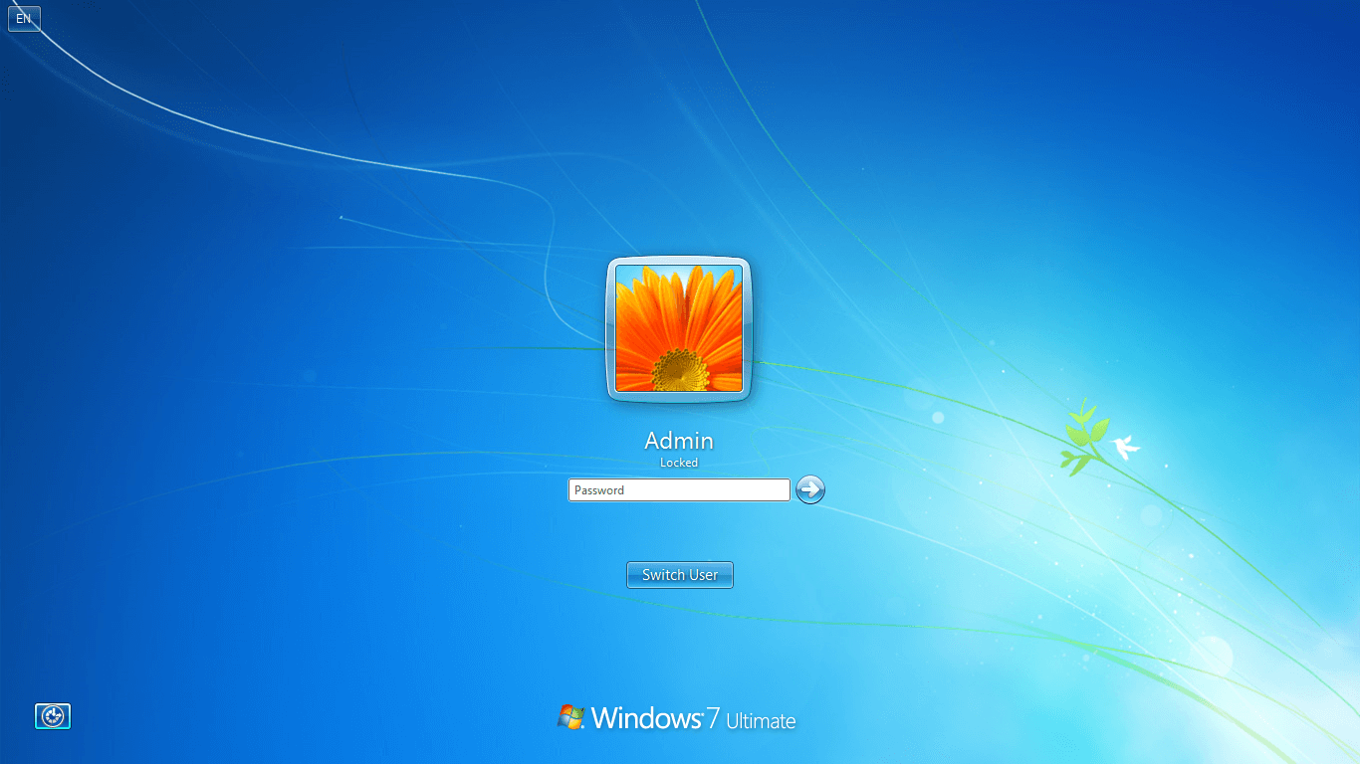
Task: Open the Ease of Access options
Action: click(x=53, y=716)
